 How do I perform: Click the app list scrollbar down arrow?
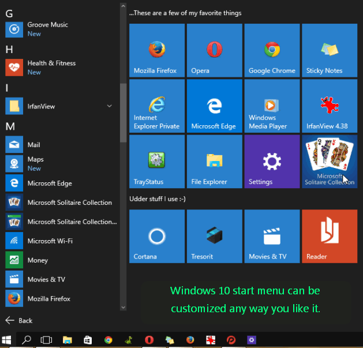(x=123, y=308)
